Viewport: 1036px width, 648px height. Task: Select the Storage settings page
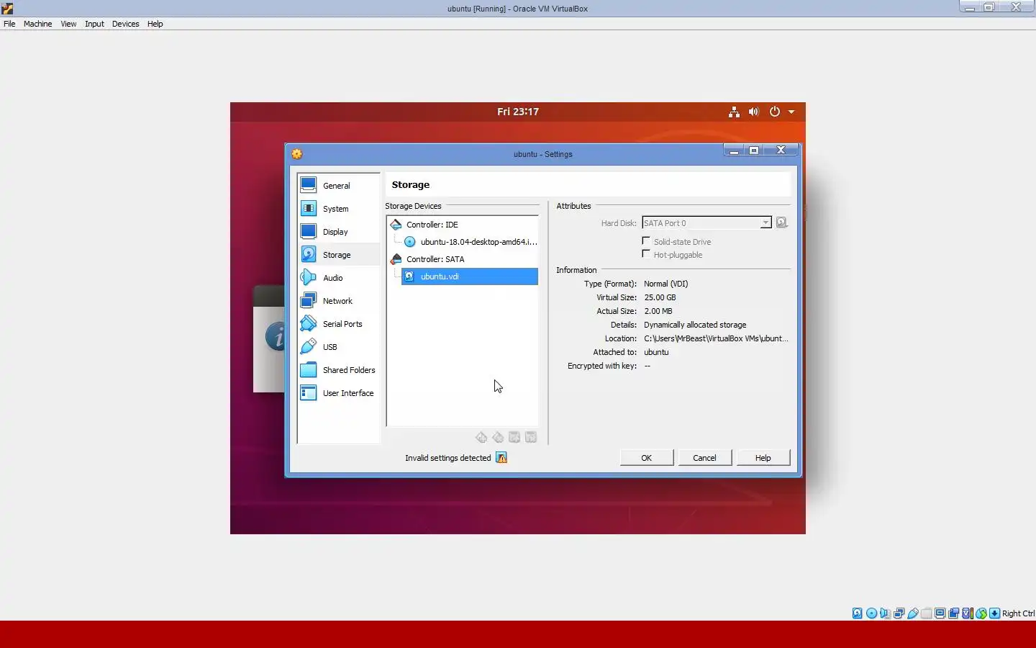point(338,254)
